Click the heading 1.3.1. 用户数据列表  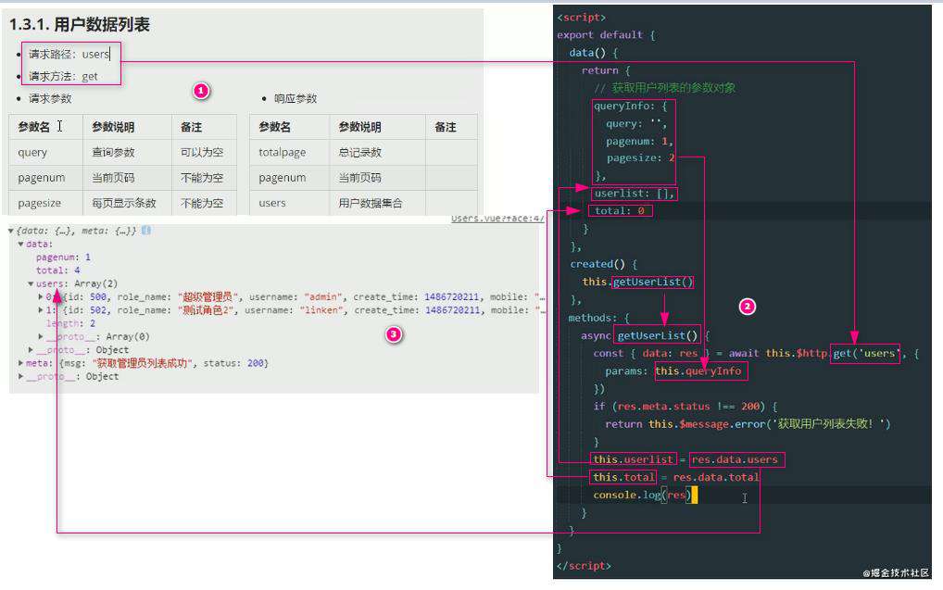80,25
